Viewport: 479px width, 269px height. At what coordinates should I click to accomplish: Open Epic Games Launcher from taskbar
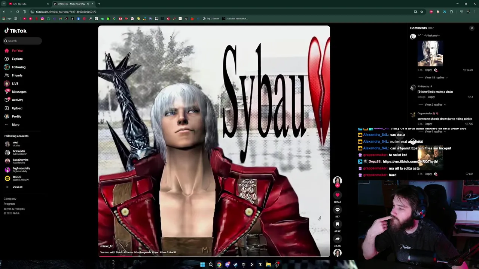click(244, 265)
